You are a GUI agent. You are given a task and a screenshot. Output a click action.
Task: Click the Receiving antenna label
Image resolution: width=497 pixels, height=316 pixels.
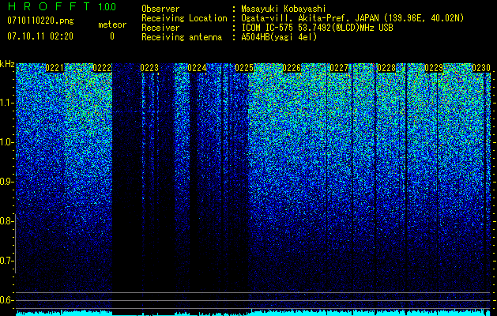(182, 37)
